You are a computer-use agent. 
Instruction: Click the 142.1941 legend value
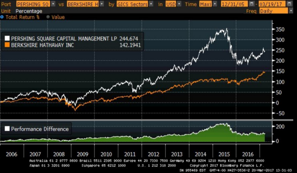click(130, 45)
